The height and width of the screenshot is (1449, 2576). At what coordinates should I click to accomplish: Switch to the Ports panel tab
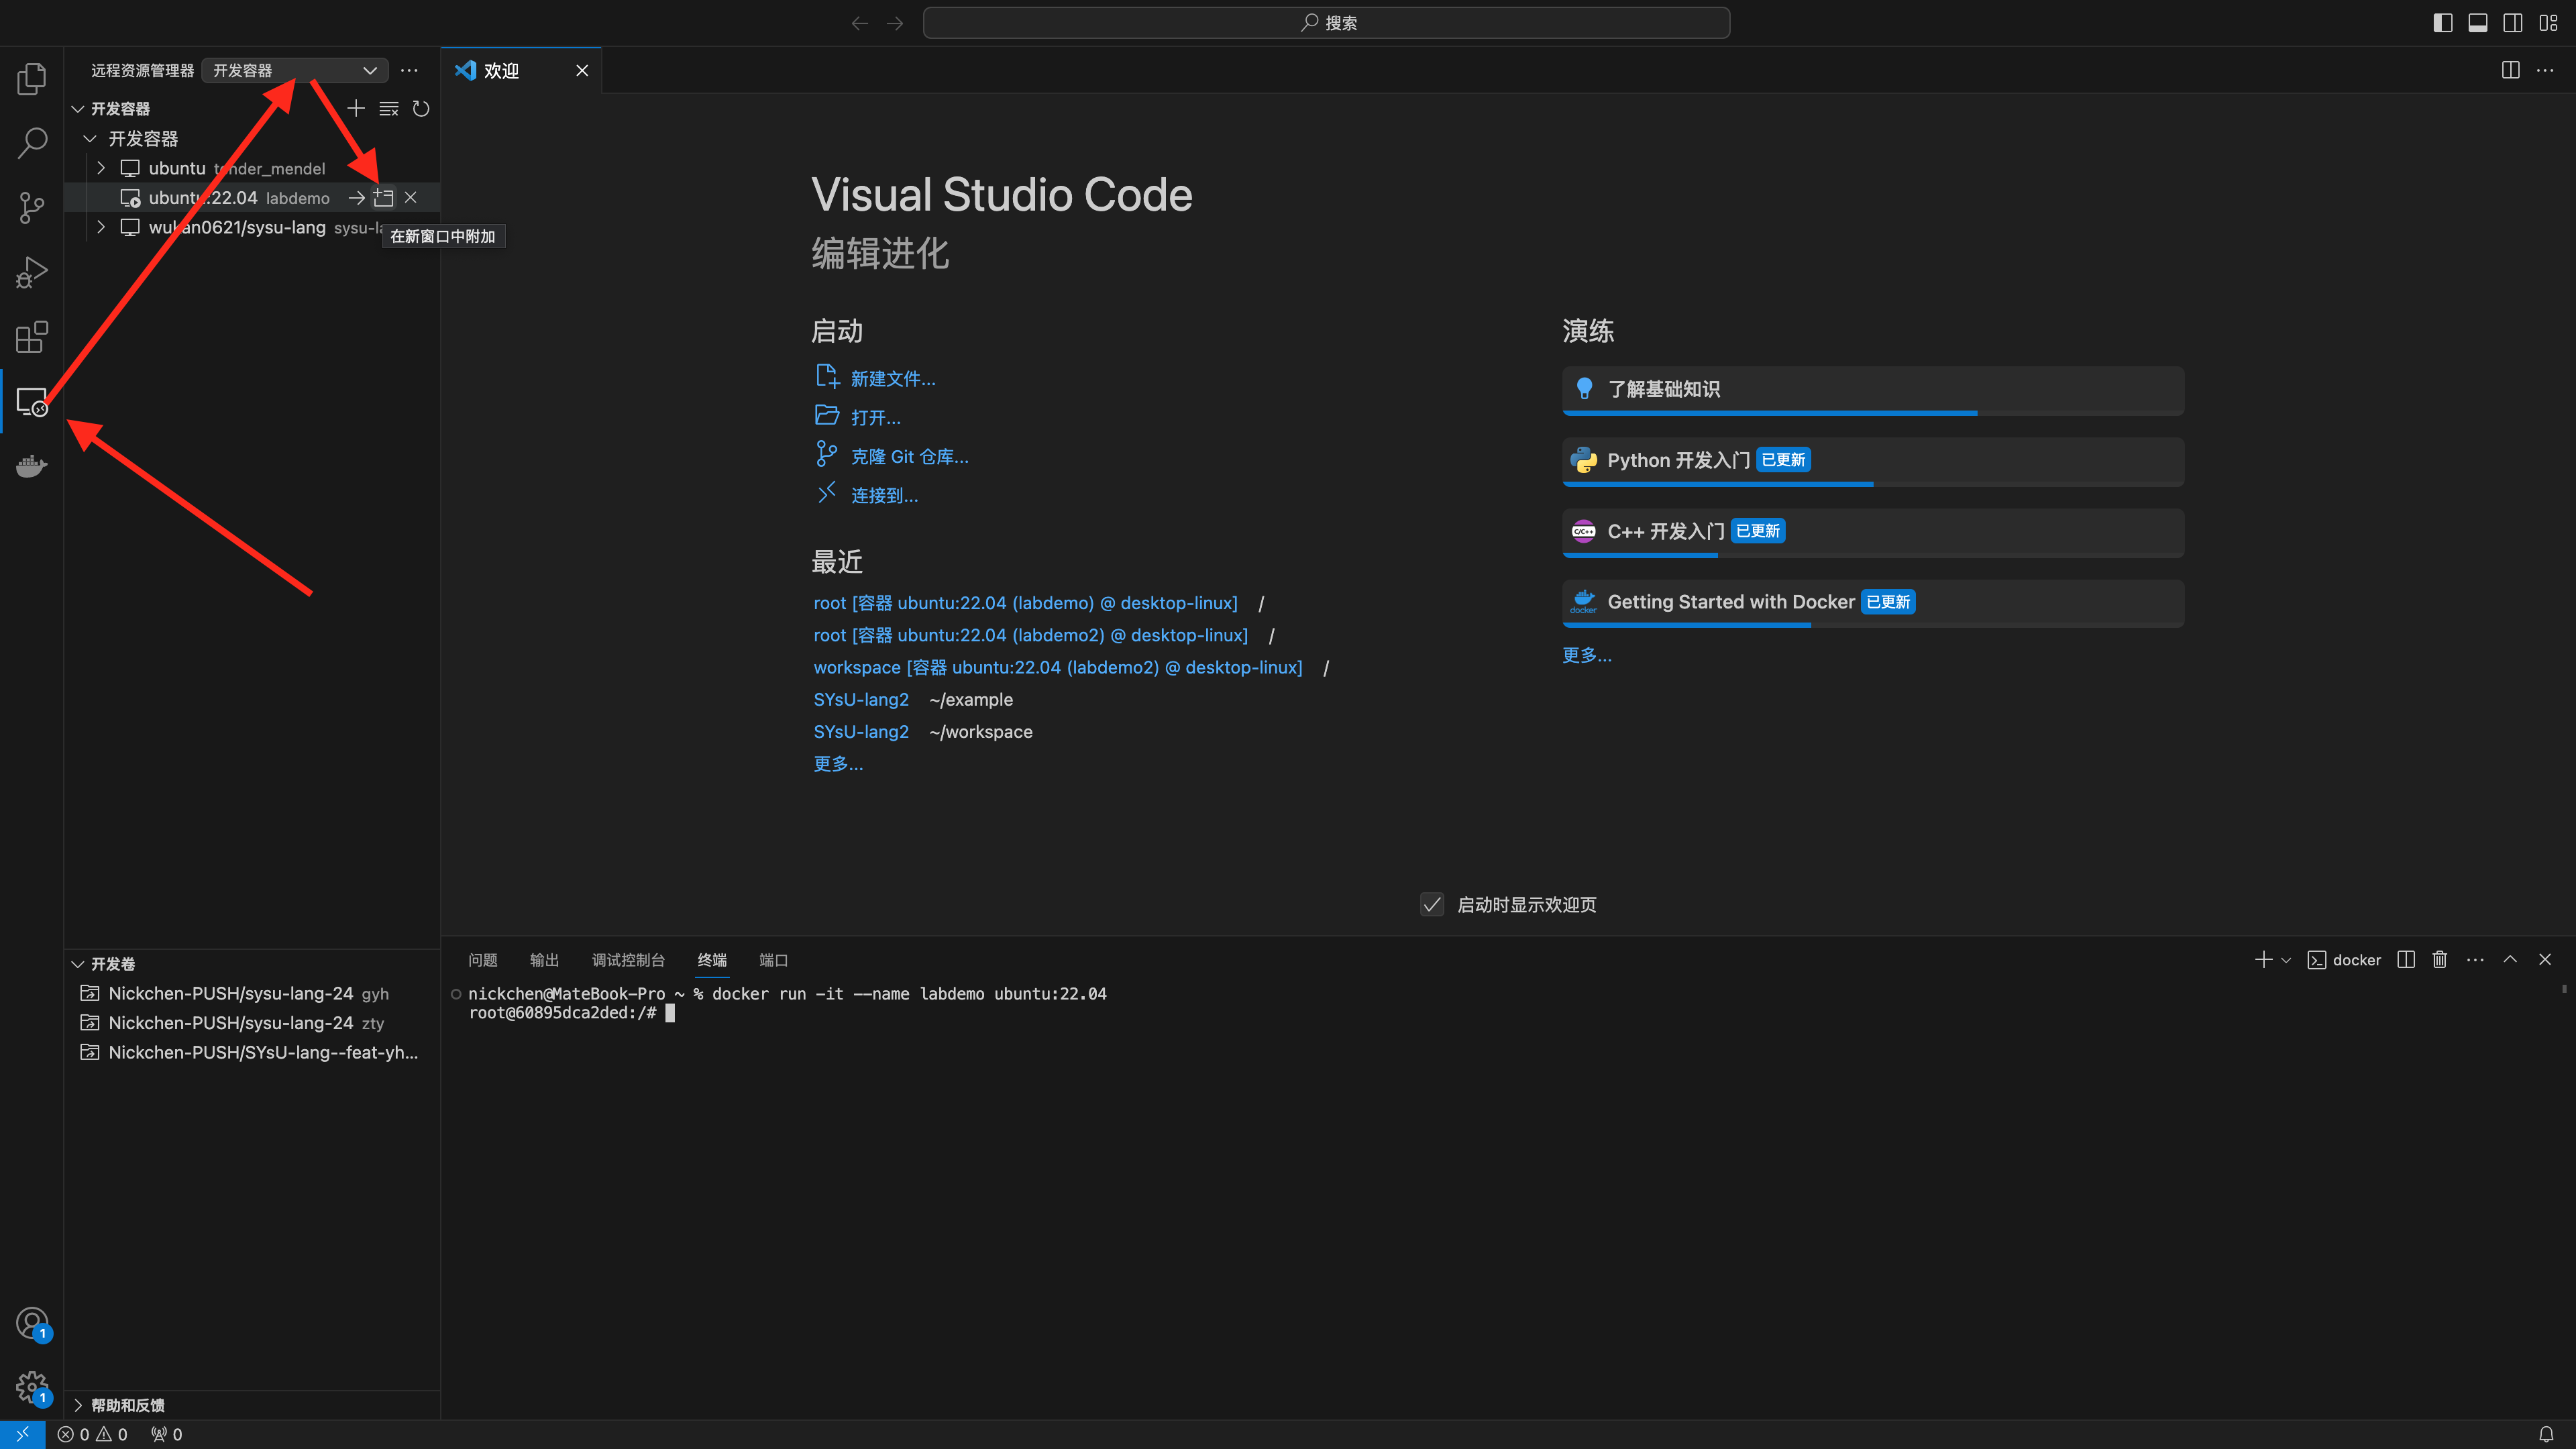pos(773,960)
